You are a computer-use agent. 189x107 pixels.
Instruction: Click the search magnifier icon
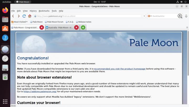(x=180, y=16)
